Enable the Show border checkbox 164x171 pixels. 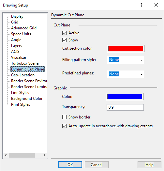tap(65, 117)
